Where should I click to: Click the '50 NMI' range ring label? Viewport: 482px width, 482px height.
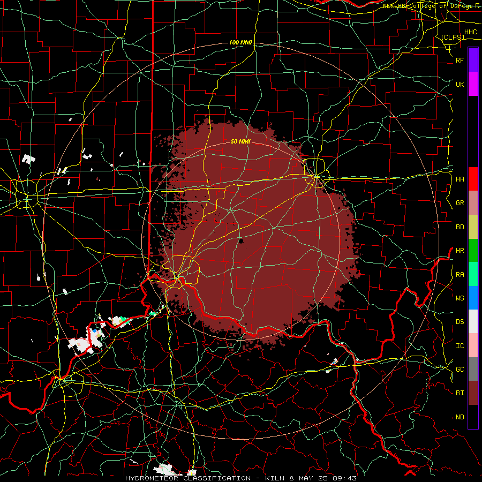(x=240, y=141)
